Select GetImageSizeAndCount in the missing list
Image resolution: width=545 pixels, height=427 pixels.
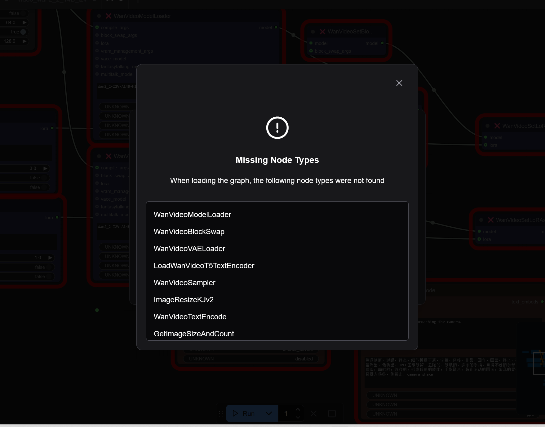(x=194, y=334)
